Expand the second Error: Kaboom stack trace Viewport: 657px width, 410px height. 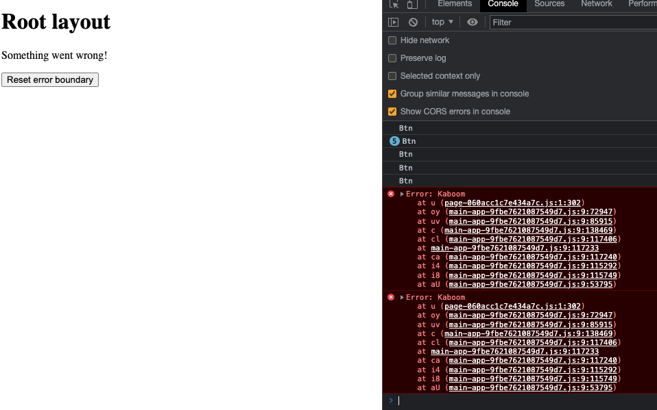(x=402, y=297)
